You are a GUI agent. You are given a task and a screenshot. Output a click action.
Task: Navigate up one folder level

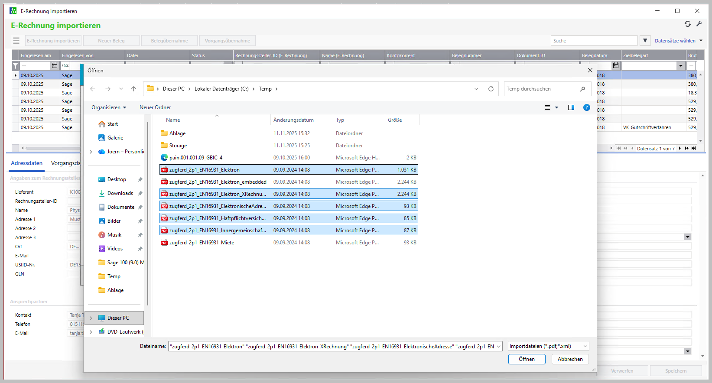point(133,89)
